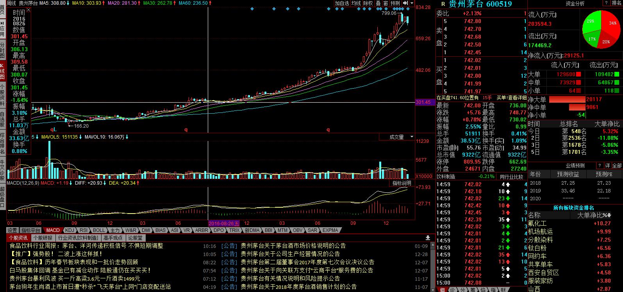623x292 pixels.
Task: Click news panel download arrow icon
Action: coord(428,238)
